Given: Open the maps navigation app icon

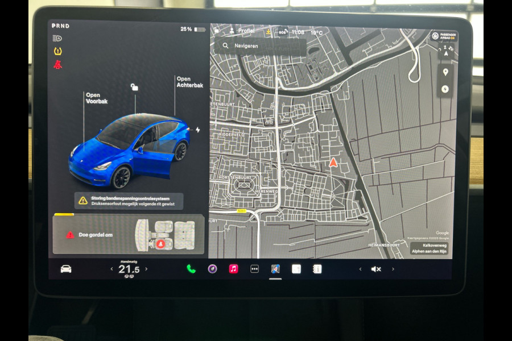Looking at the screenshot, I should [x=275, y=269].
